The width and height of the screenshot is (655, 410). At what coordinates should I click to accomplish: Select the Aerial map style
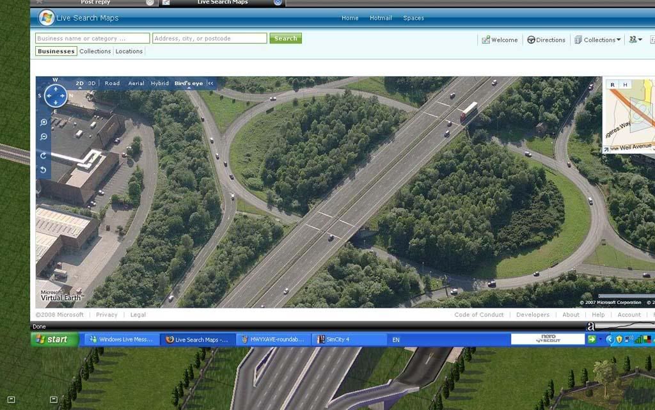coord(136,84)
